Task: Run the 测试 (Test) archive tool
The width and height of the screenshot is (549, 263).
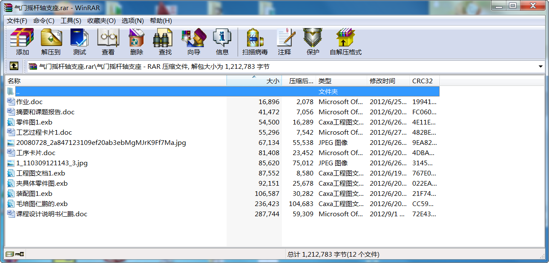Action: click(80, 42)
